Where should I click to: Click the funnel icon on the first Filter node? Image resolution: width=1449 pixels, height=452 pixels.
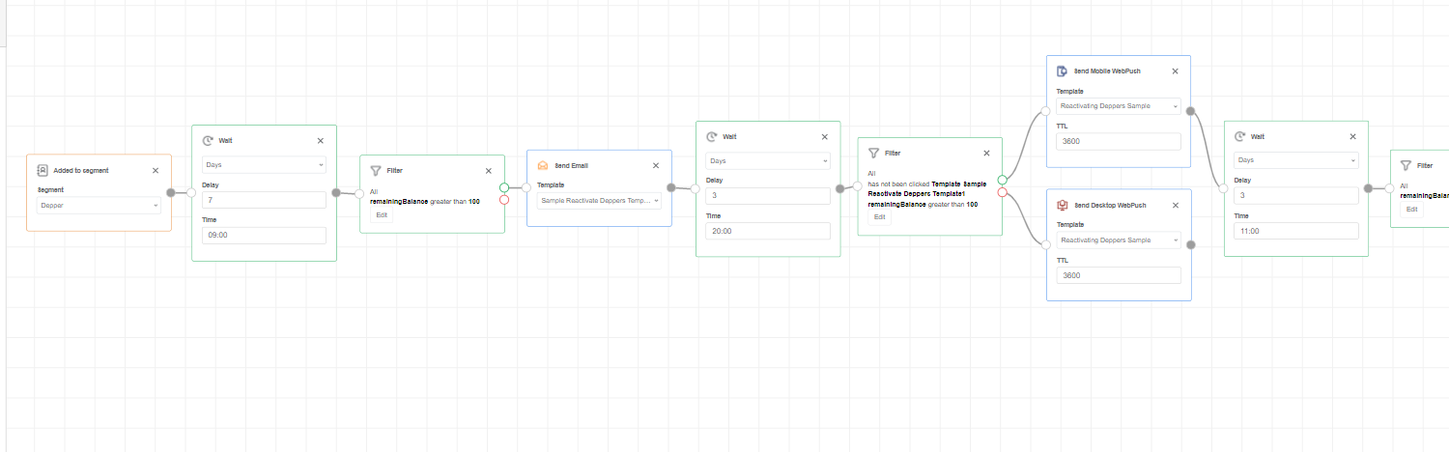click(x=376, y=170)
